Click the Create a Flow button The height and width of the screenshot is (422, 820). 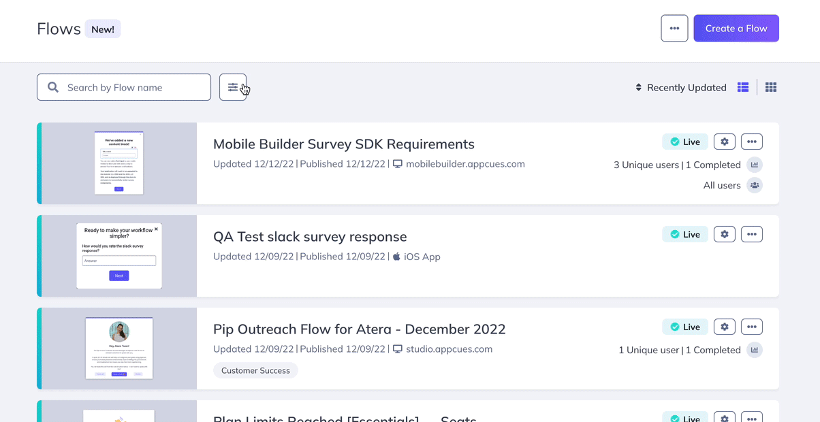[x=736, y=29]
